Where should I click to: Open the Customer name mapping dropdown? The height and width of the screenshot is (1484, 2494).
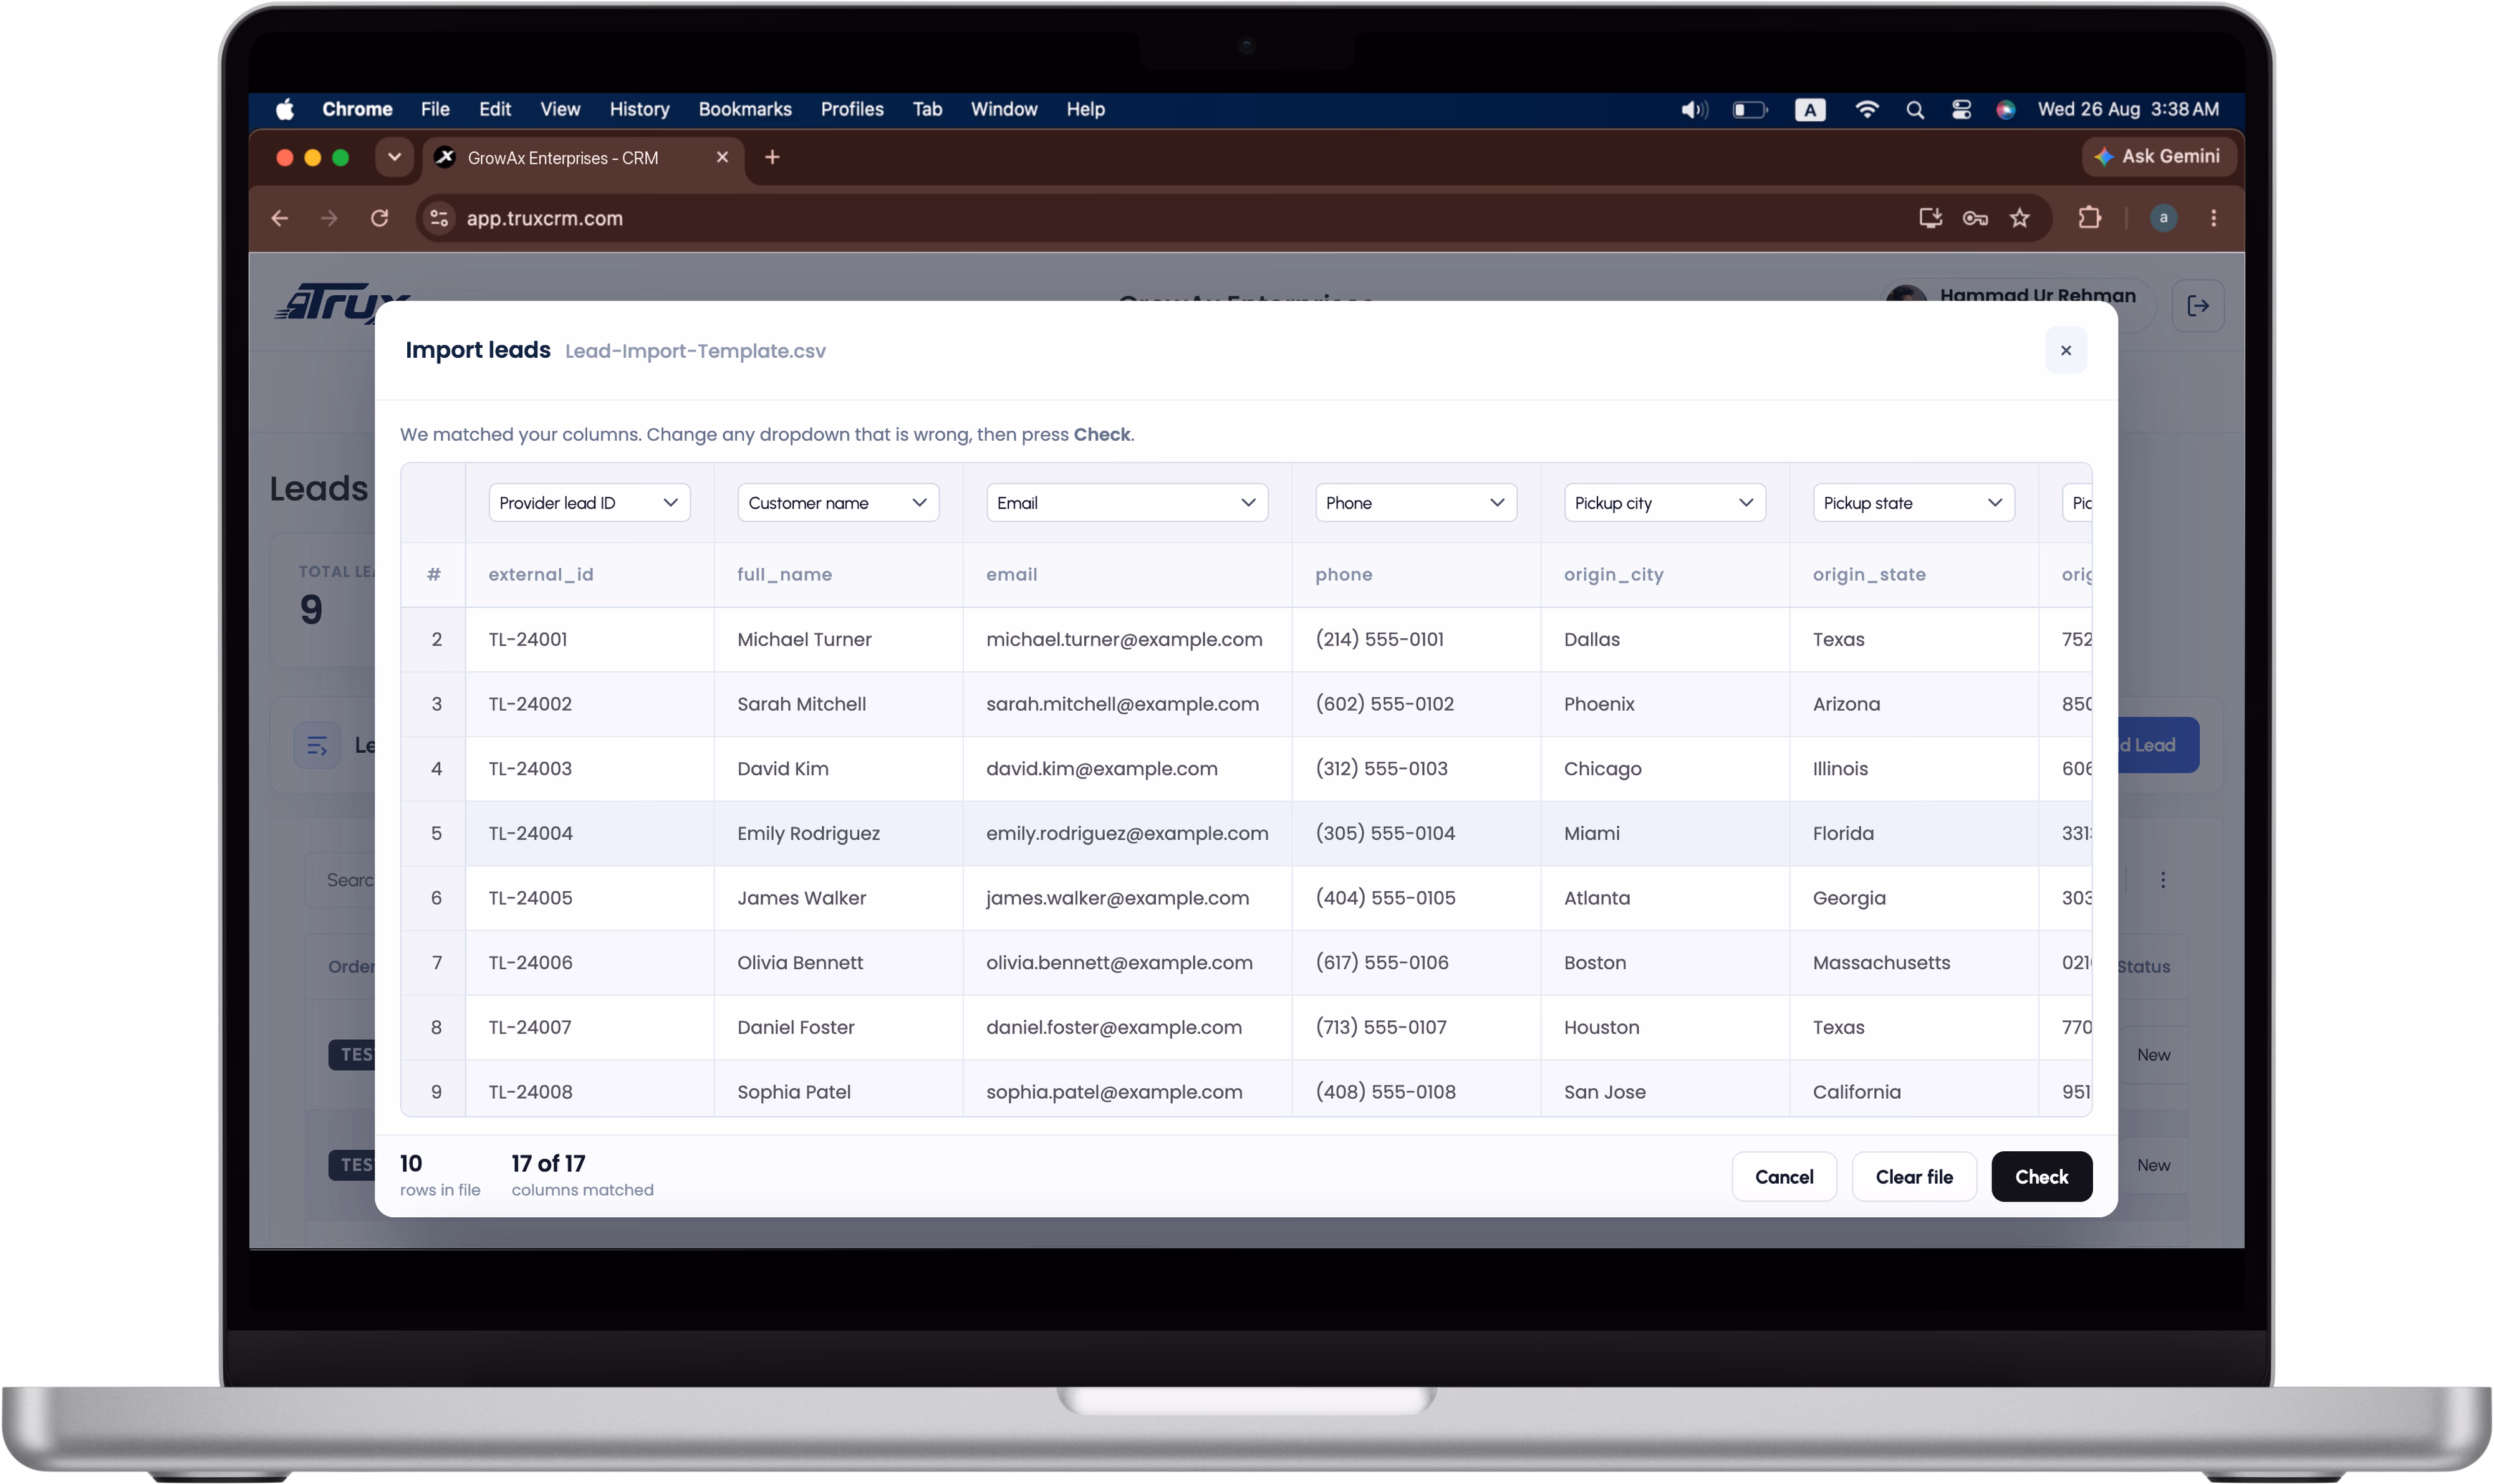(x=839, y=502)
